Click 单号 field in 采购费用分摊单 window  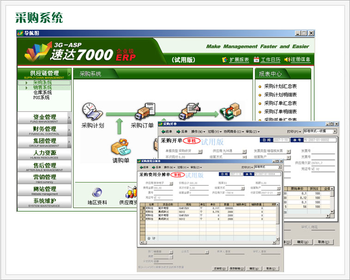coord(267,174)
